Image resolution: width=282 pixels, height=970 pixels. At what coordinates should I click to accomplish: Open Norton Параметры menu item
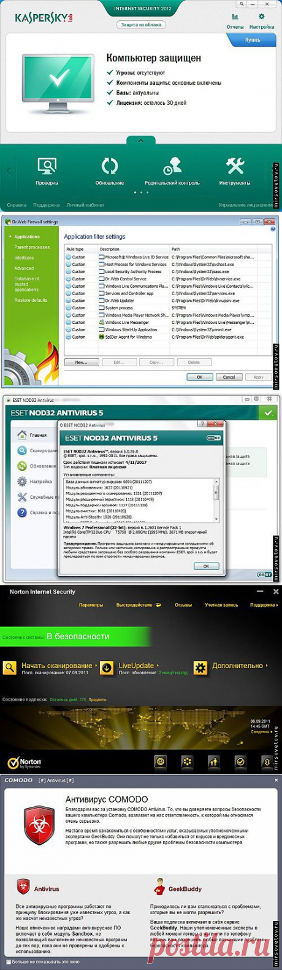[91, 605]
